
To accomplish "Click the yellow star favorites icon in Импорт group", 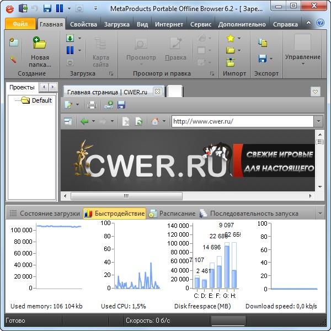I will (x=231, y=39).
